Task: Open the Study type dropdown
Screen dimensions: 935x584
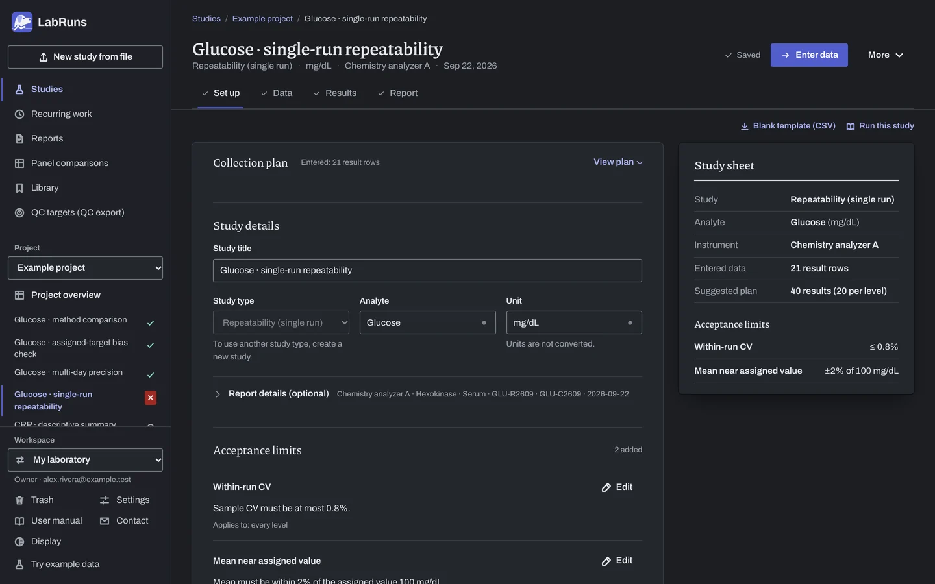Action: [x=281, y=322]
